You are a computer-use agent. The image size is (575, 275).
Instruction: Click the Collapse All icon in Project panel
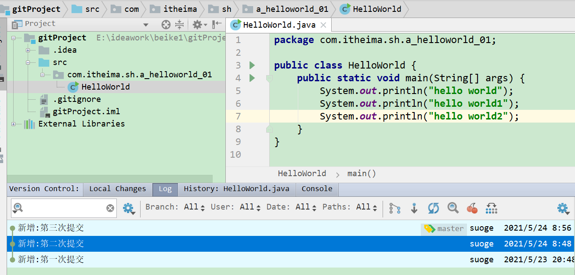[x=179, y=25]
